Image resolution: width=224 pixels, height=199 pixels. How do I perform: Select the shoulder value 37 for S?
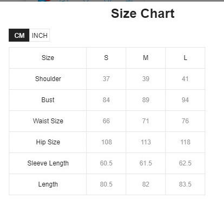[x=106, y=79]
